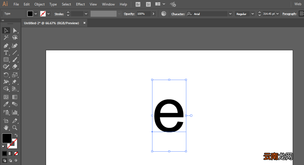Expand the Opacity slider arrow
This screenshot has height=165, width=304.
(153, 14)
